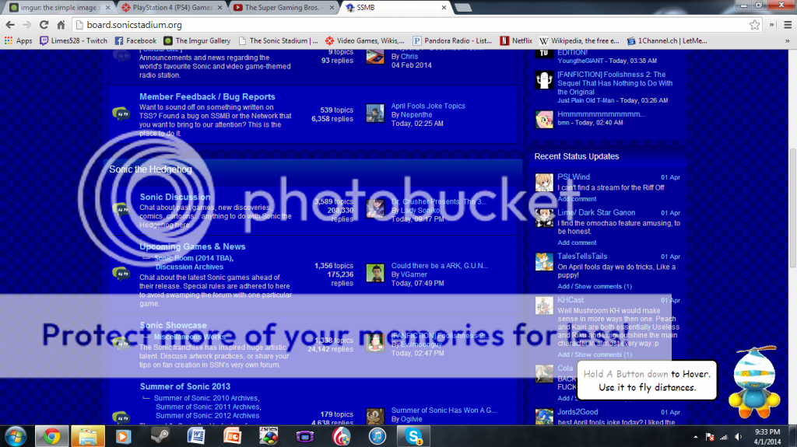This screenshot has height=447, width=797.
Task: Switch to the imgur browser tab
Action: tap(59, 8)
